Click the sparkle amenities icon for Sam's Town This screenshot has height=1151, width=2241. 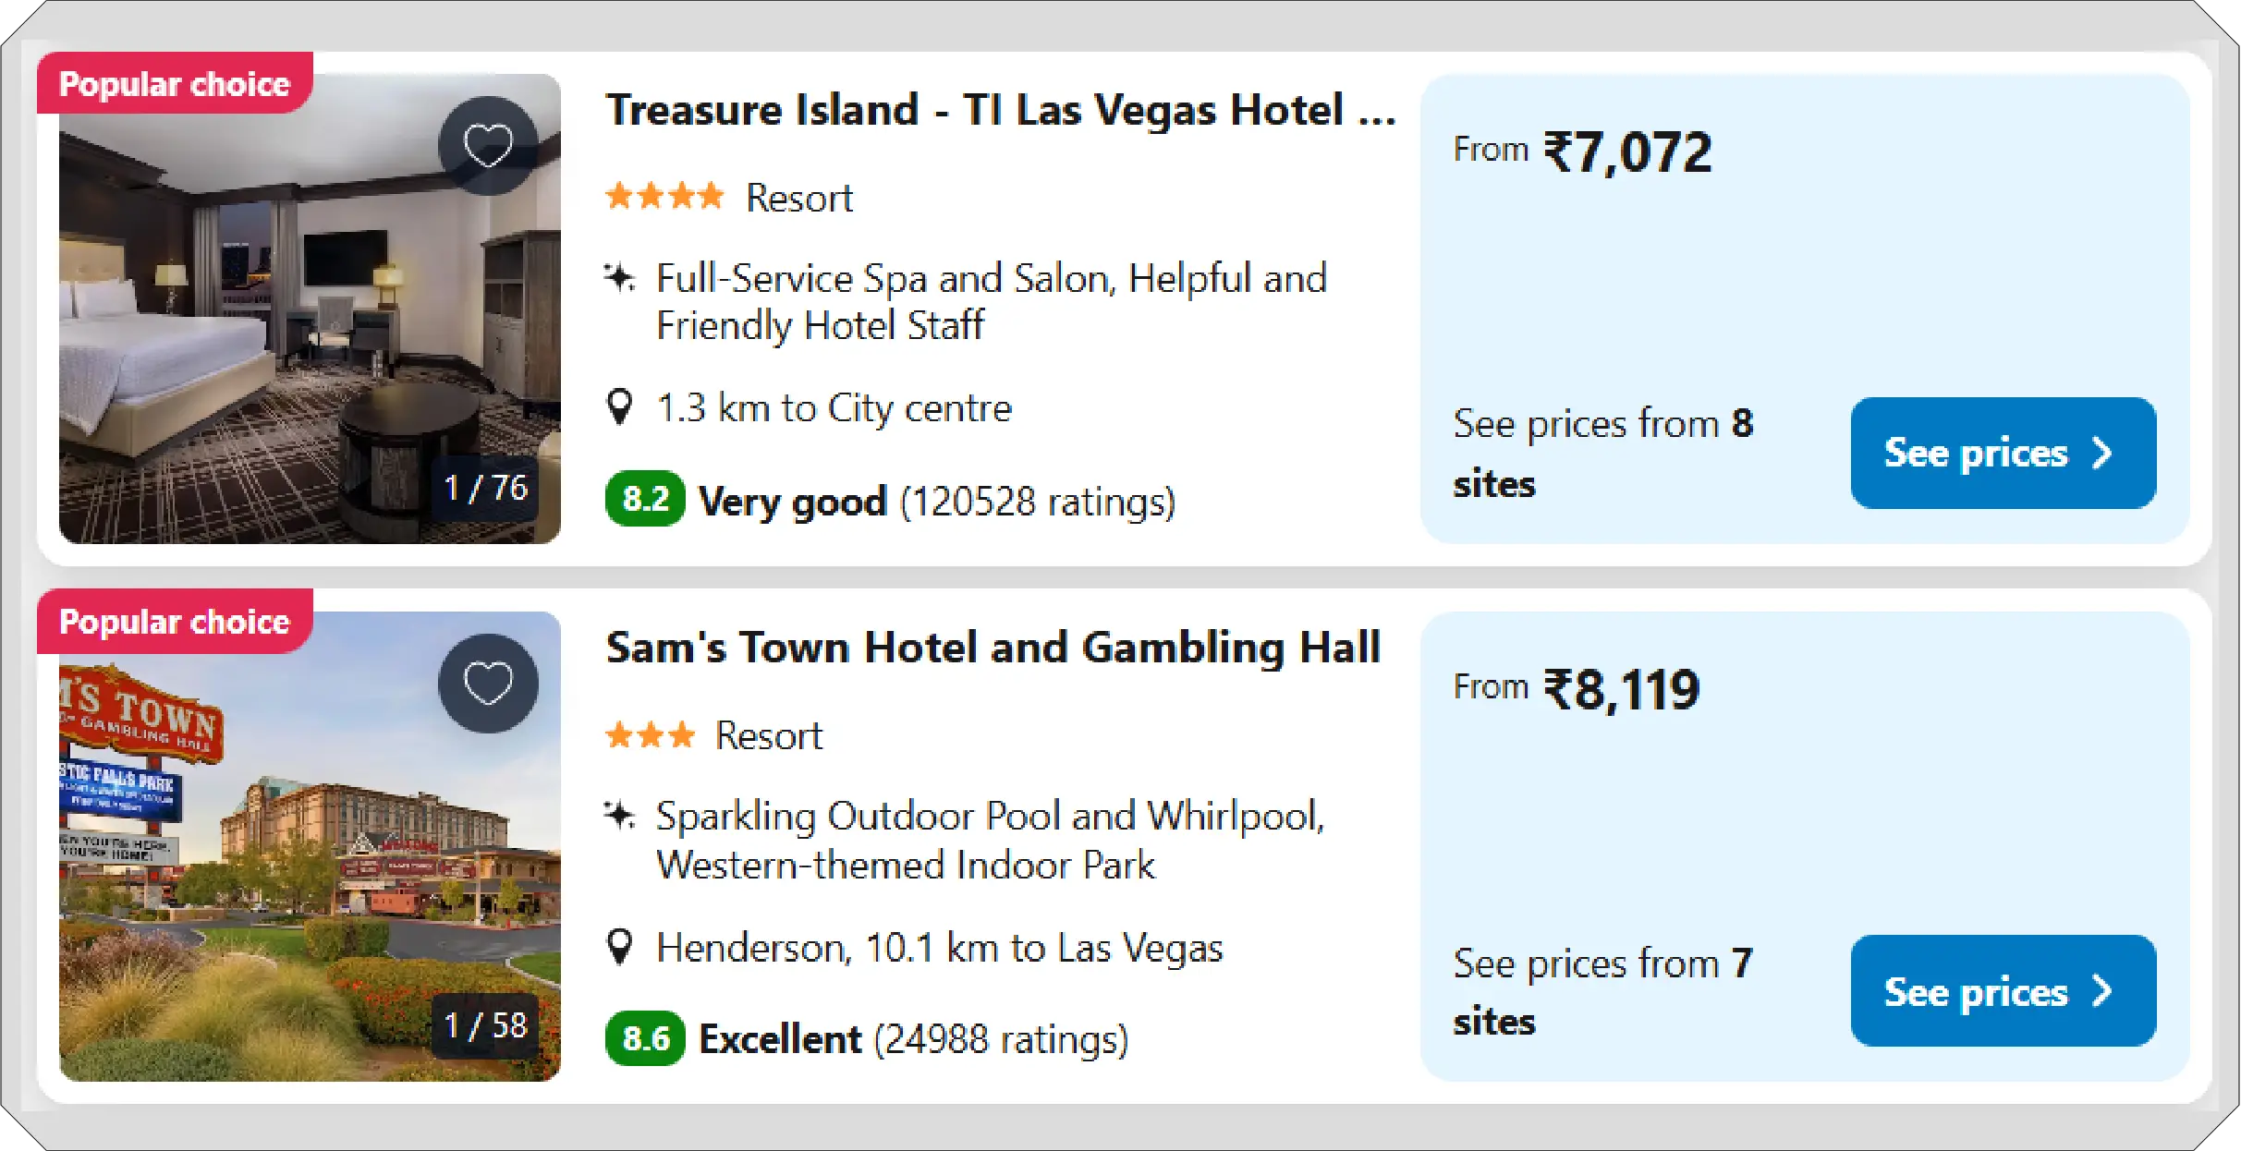(620, 815)
